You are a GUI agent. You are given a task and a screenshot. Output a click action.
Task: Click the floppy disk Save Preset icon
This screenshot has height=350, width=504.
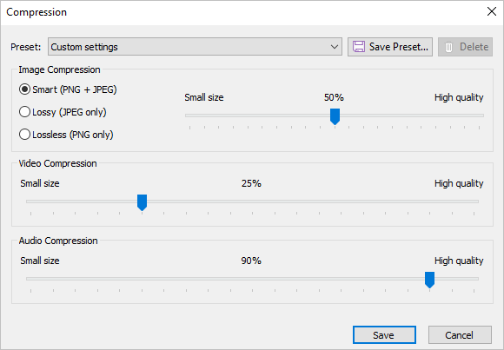359,47
